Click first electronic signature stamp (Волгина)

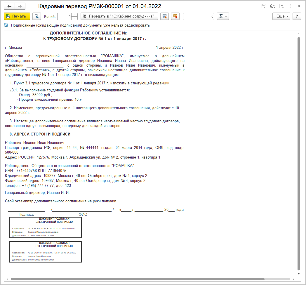46,227
